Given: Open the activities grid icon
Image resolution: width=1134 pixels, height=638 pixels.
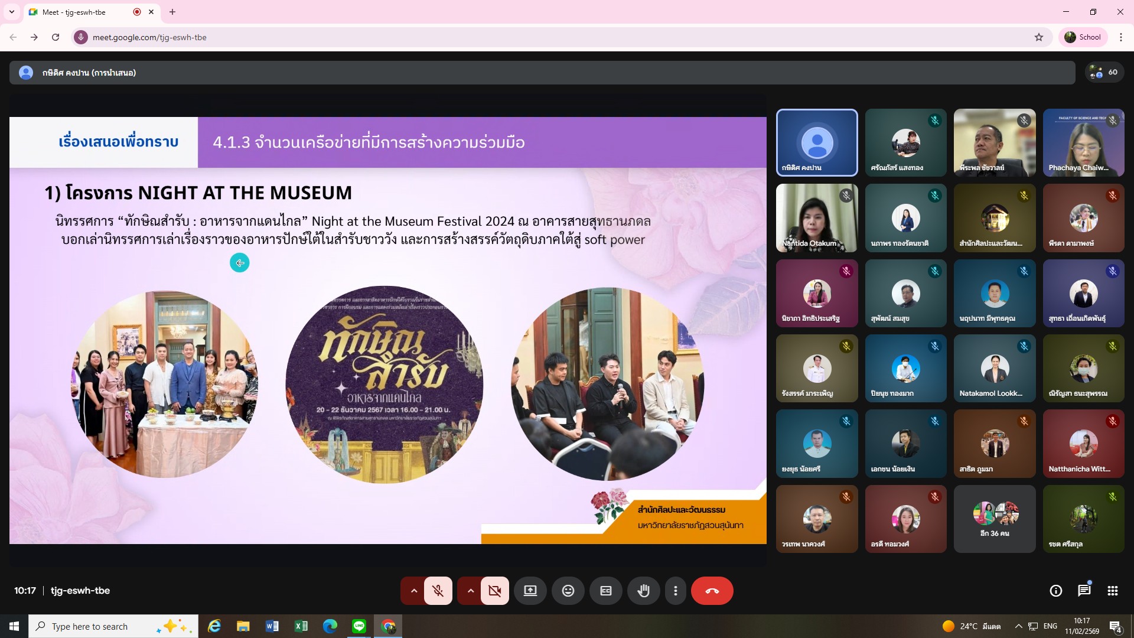Looking at the screenshot, I should point(1112,591).
